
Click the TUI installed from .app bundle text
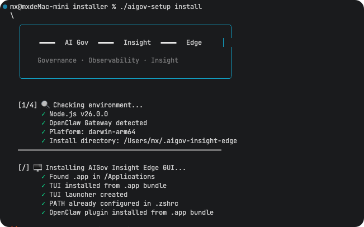pos(108,186)
